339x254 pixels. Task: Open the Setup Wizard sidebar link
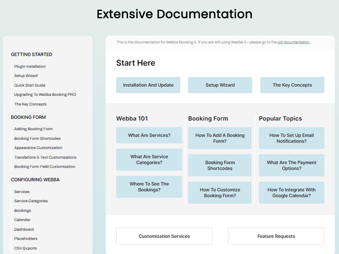pos(26,76)
